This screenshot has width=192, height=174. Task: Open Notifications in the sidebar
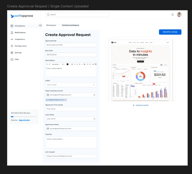pyautogui.click(x=18, y=32)
